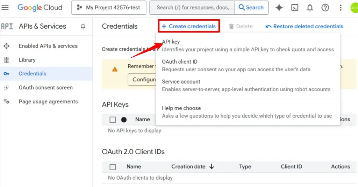Open the three-dot settings menu

pyautogui.click(x=341, y=8)
